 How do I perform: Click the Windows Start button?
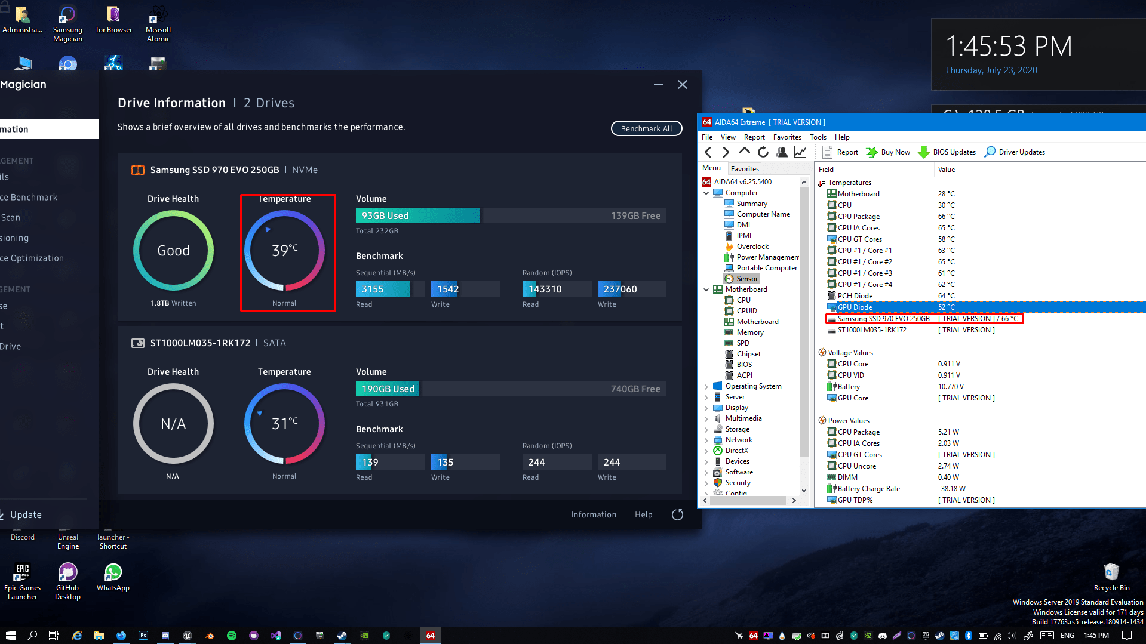(10, 636)
